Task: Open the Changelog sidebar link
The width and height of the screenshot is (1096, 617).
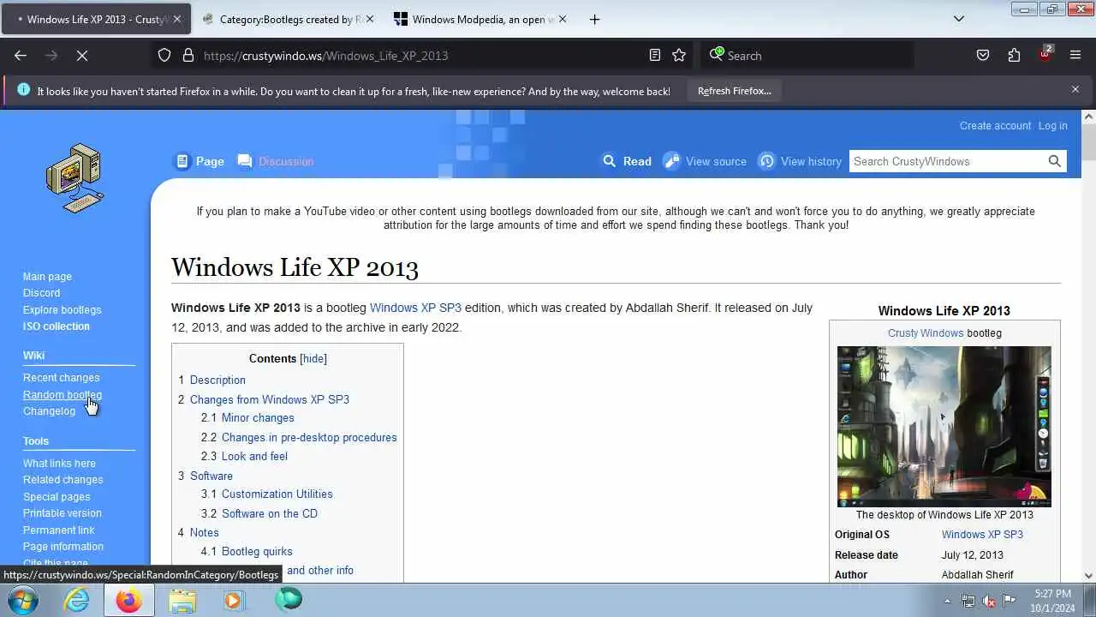Action: coord(49,411)
